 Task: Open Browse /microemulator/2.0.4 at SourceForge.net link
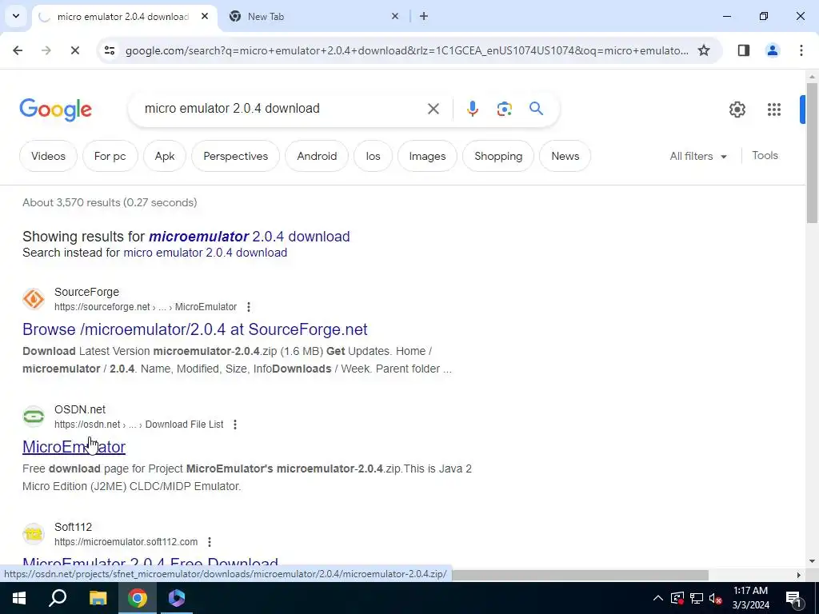pos(195,329)
